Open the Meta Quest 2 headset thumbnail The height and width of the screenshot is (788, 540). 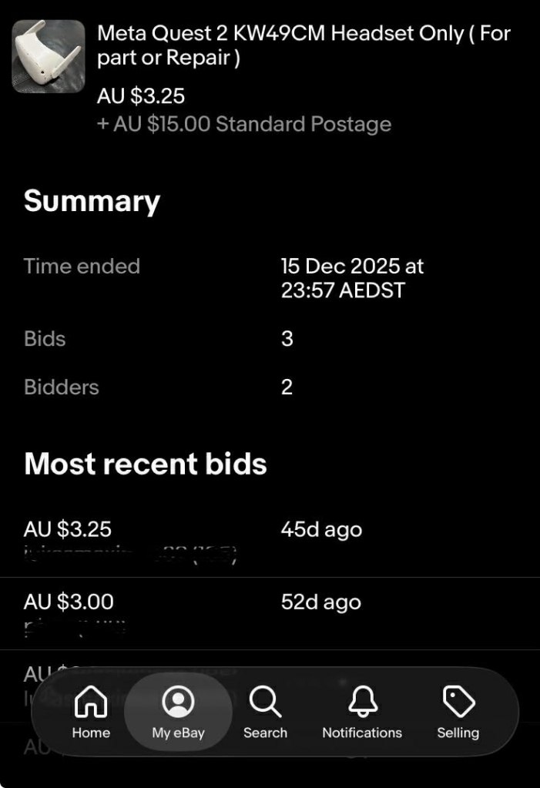49,56
